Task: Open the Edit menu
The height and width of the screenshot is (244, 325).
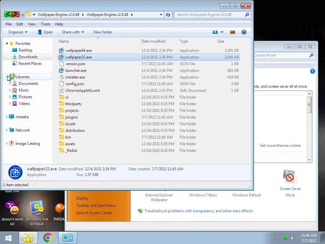Action: tap(20, 24)
